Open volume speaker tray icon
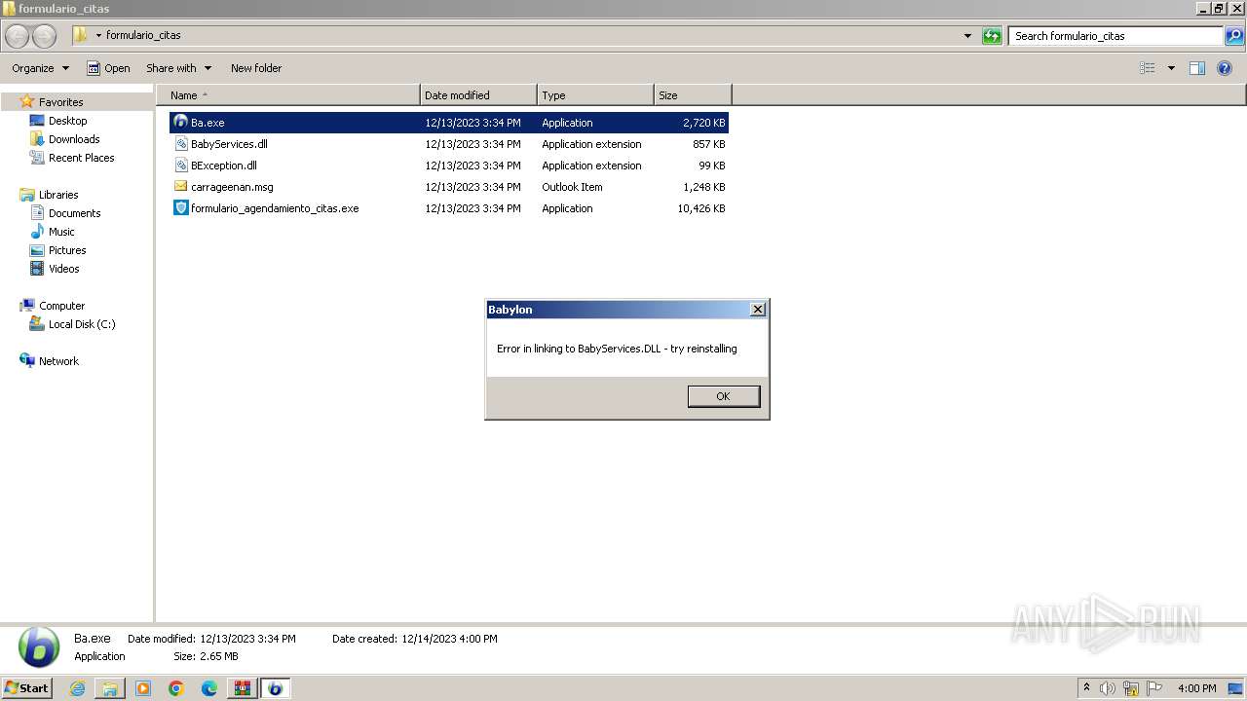Screen dimensions: 1247x701 click(x=1108, y=688)
